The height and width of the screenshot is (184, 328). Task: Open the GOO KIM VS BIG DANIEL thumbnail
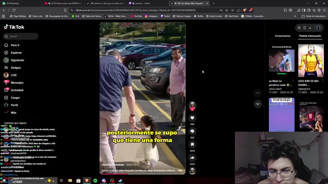[x=311, y=61]
